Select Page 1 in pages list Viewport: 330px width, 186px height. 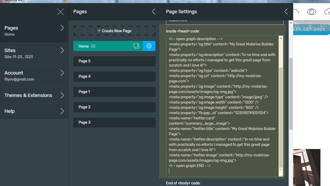pyautogui.click(x=114, y=92)
